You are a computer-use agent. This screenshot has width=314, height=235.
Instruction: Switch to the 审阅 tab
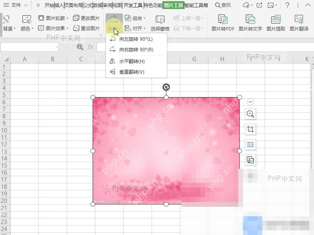point(107,5)
